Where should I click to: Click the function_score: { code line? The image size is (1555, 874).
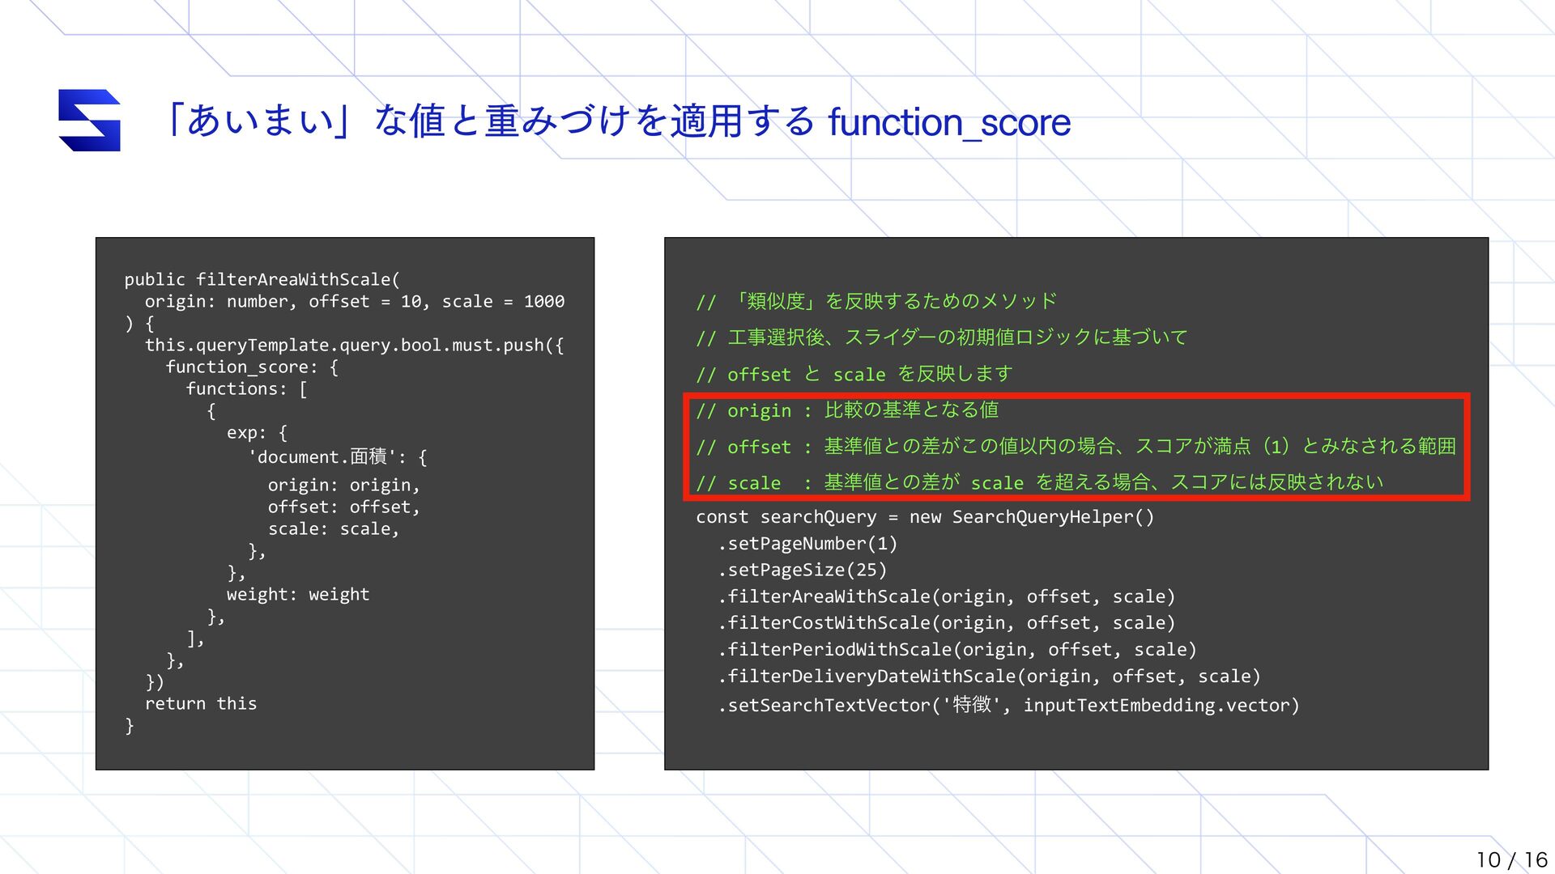tap(251, 367)
